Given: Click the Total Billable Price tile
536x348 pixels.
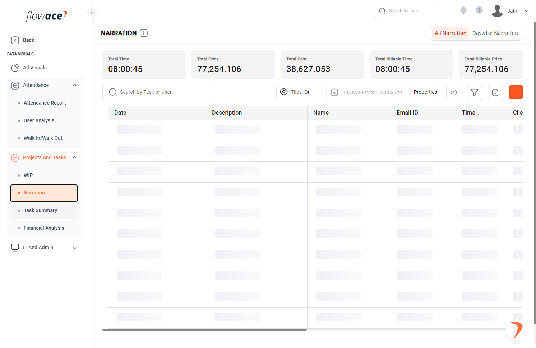Looking at the screenshot, I should 491,65.
